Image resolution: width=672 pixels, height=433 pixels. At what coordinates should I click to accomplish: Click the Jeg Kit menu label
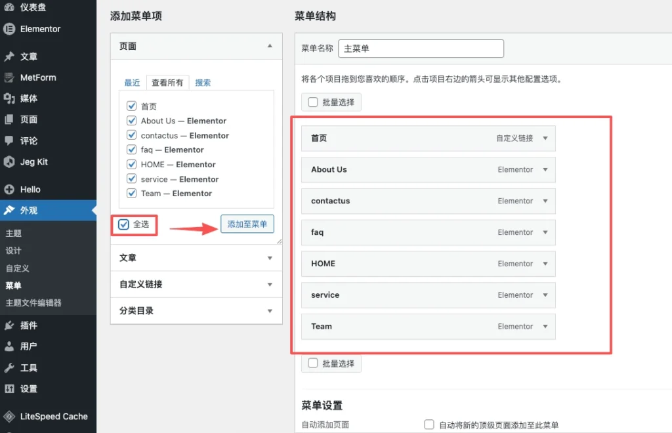tap(34, 162)
